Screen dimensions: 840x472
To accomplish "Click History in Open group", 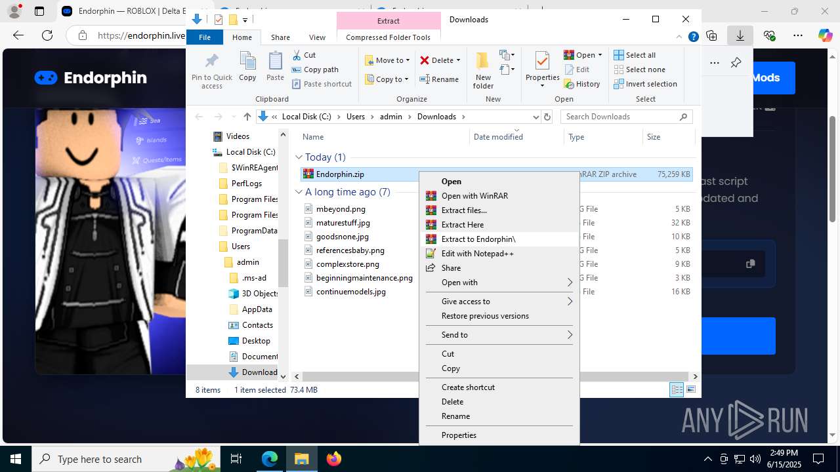I will coord(582,84).
